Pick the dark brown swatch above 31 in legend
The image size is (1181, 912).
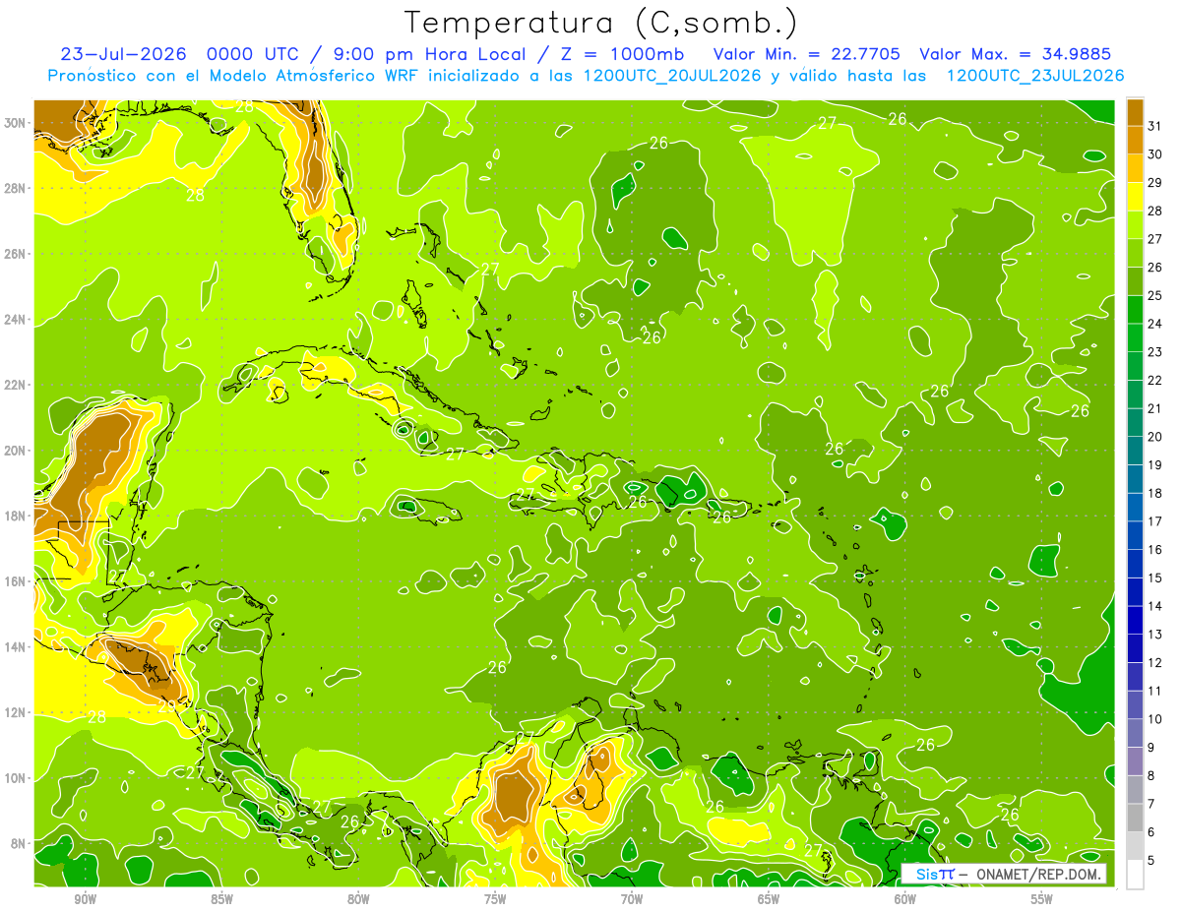tap(1135, 113)
